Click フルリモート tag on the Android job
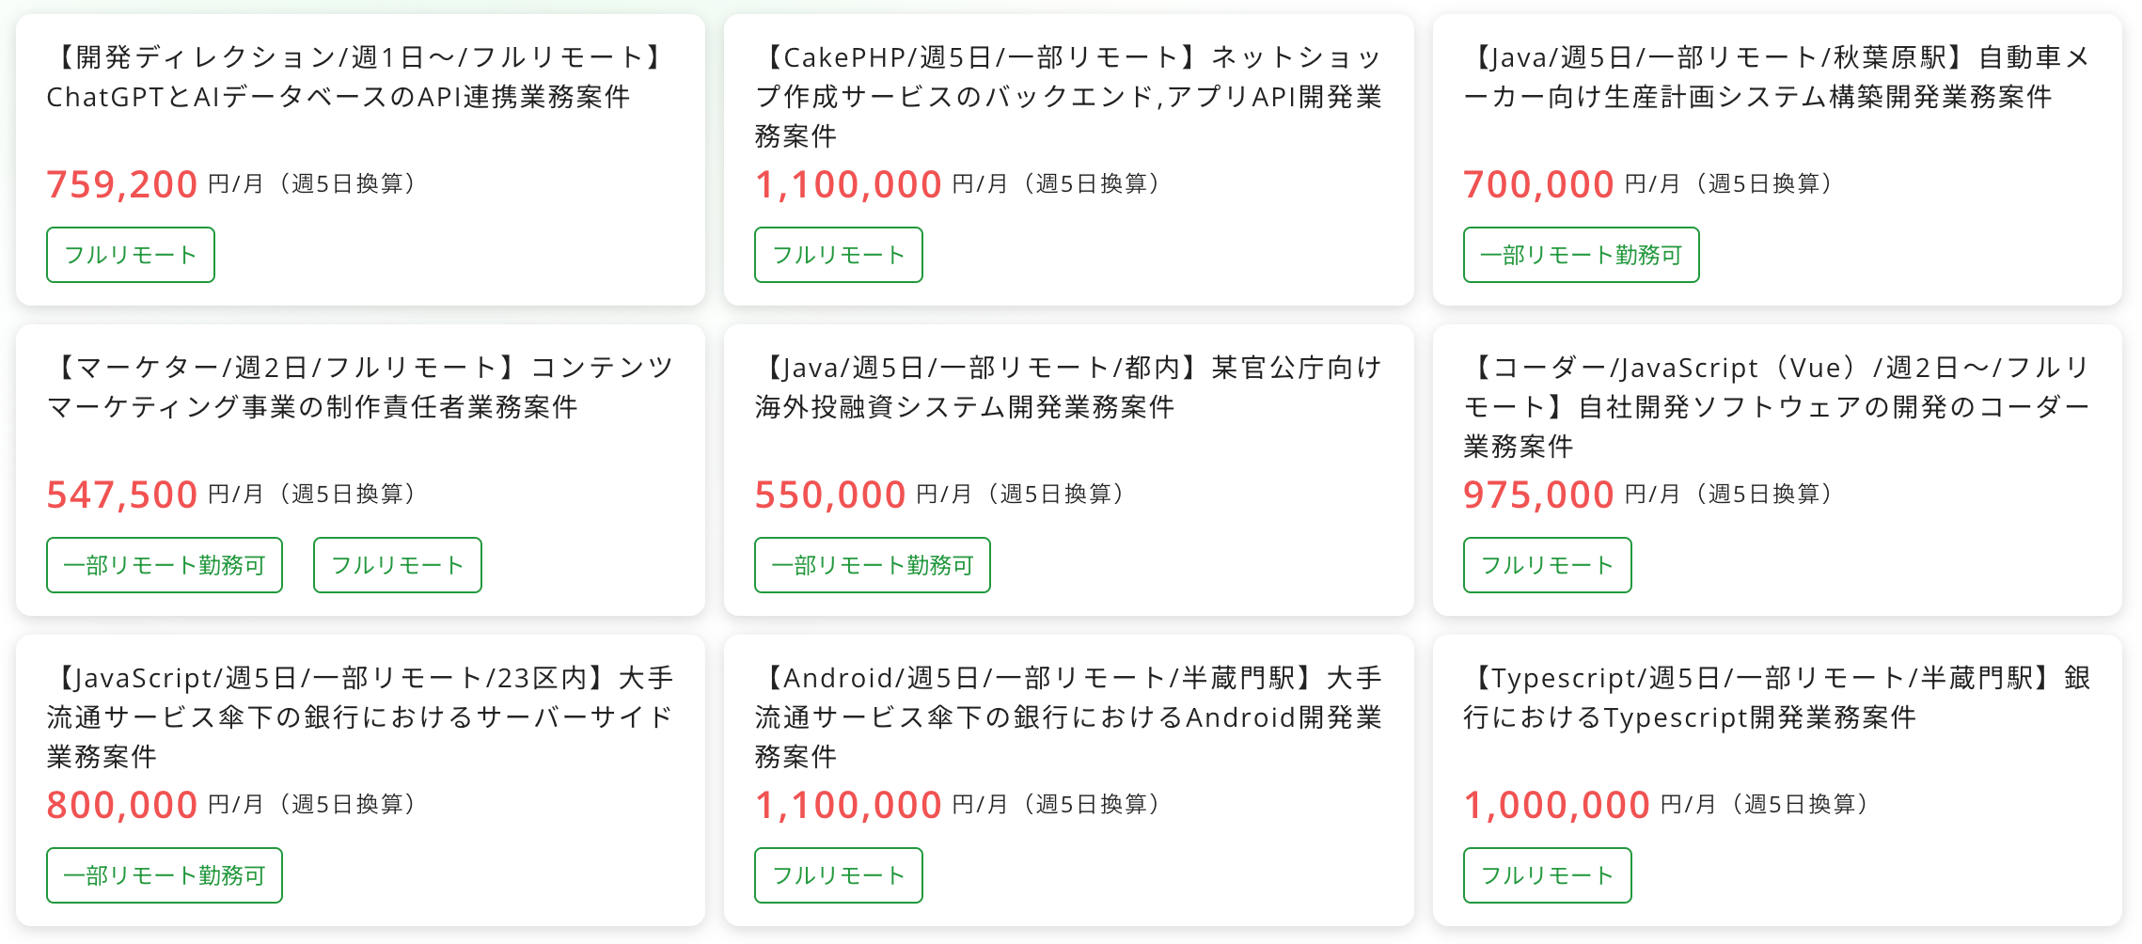 839,875
